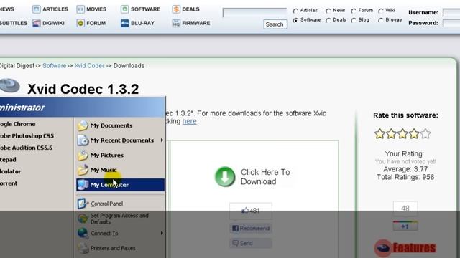Click the Deals dollar icon
Viewport: 460px width, 258px height.
point(176,9)
